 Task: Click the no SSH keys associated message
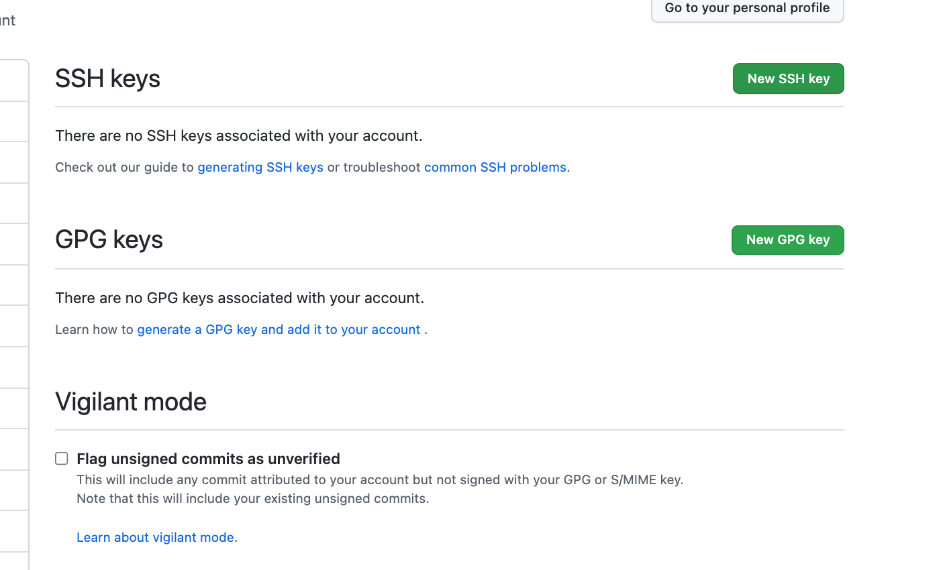(238, 135)
